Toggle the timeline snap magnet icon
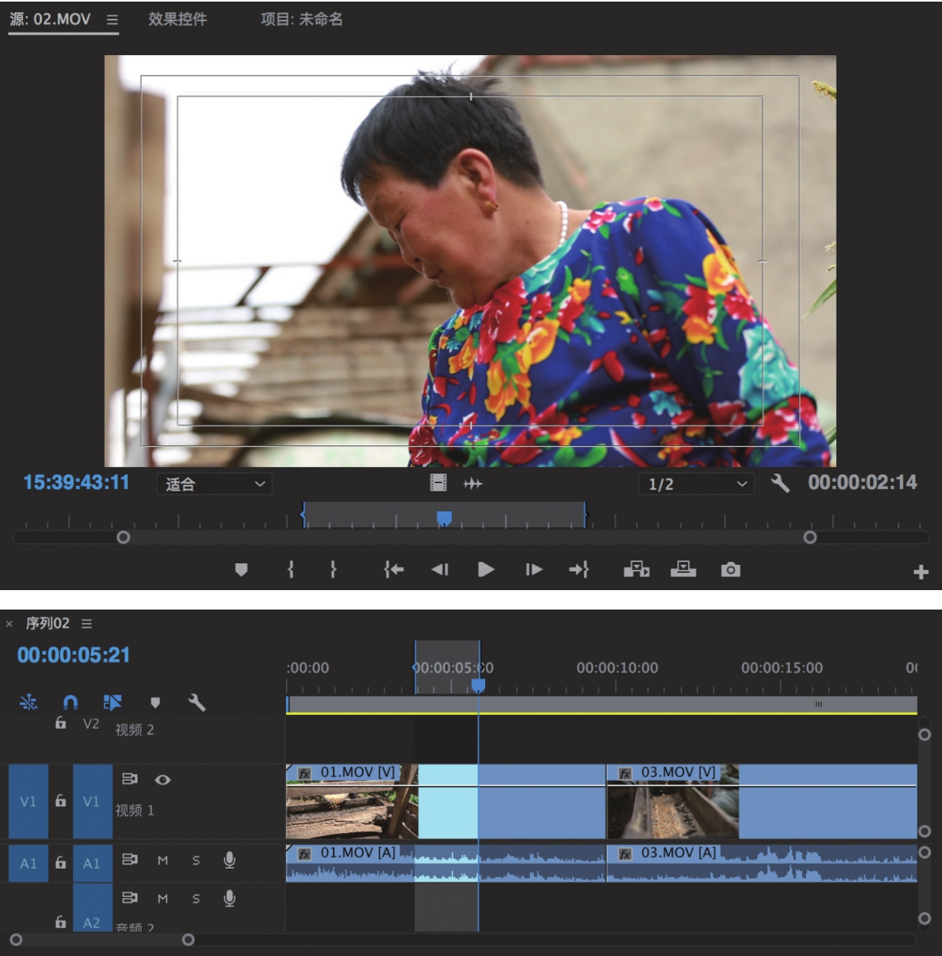 pyautogui.click(x=70, y=703)
